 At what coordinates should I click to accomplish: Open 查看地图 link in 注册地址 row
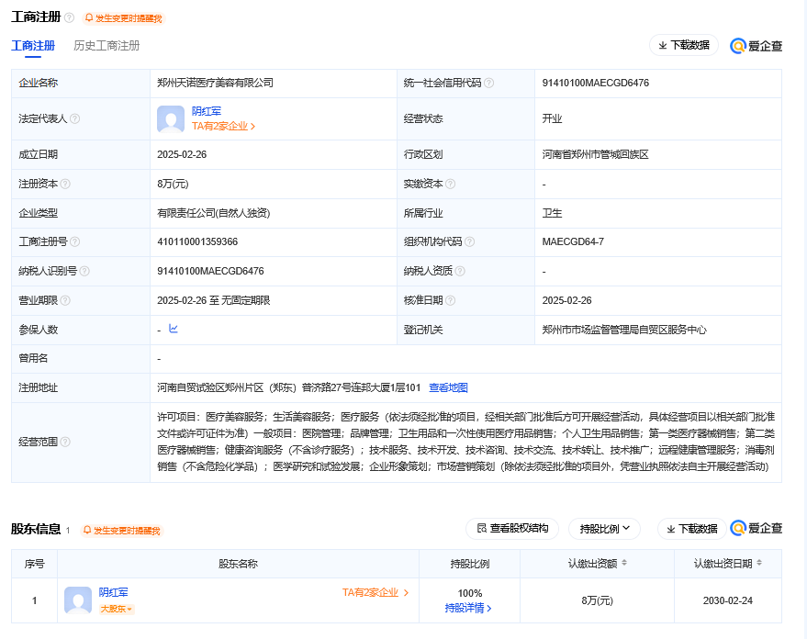(x=448, y=388)
